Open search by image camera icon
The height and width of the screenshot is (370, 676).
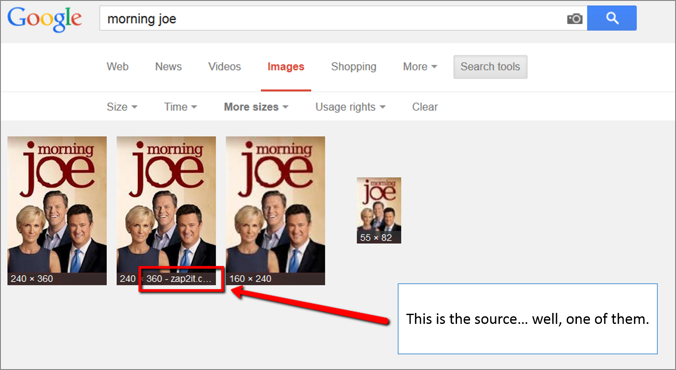[x=575, y=19]
